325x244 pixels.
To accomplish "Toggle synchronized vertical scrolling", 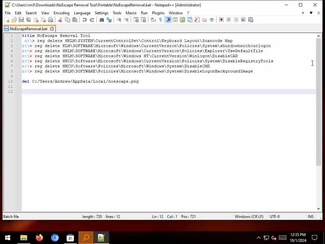I will (x=136, y=20).
